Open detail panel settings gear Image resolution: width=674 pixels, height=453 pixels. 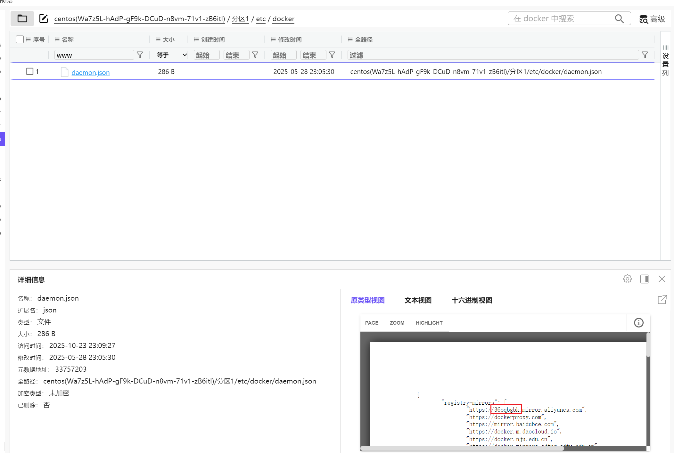627,279
